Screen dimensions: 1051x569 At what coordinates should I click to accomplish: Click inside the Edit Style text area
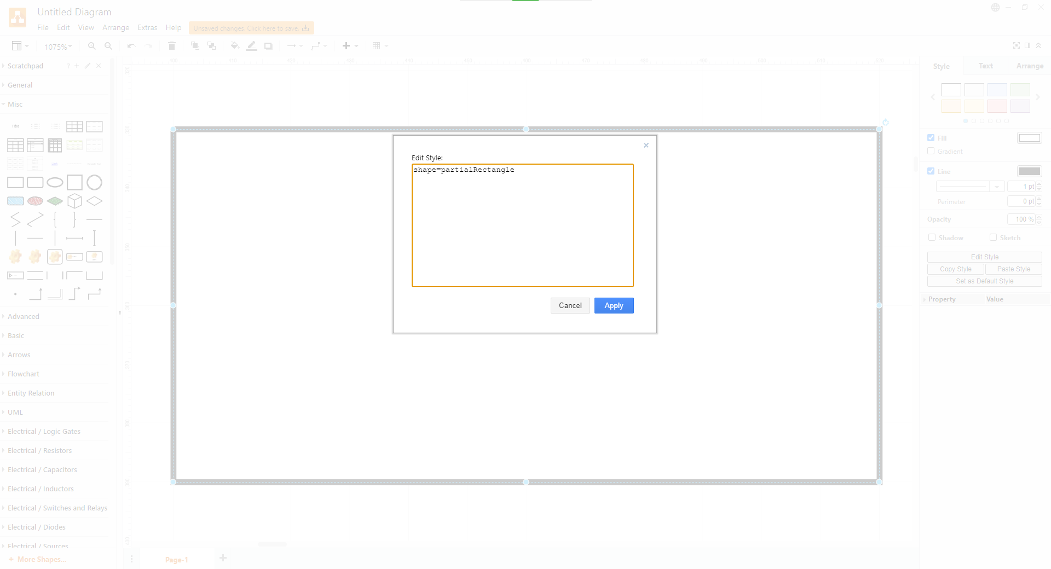[522, 225]
